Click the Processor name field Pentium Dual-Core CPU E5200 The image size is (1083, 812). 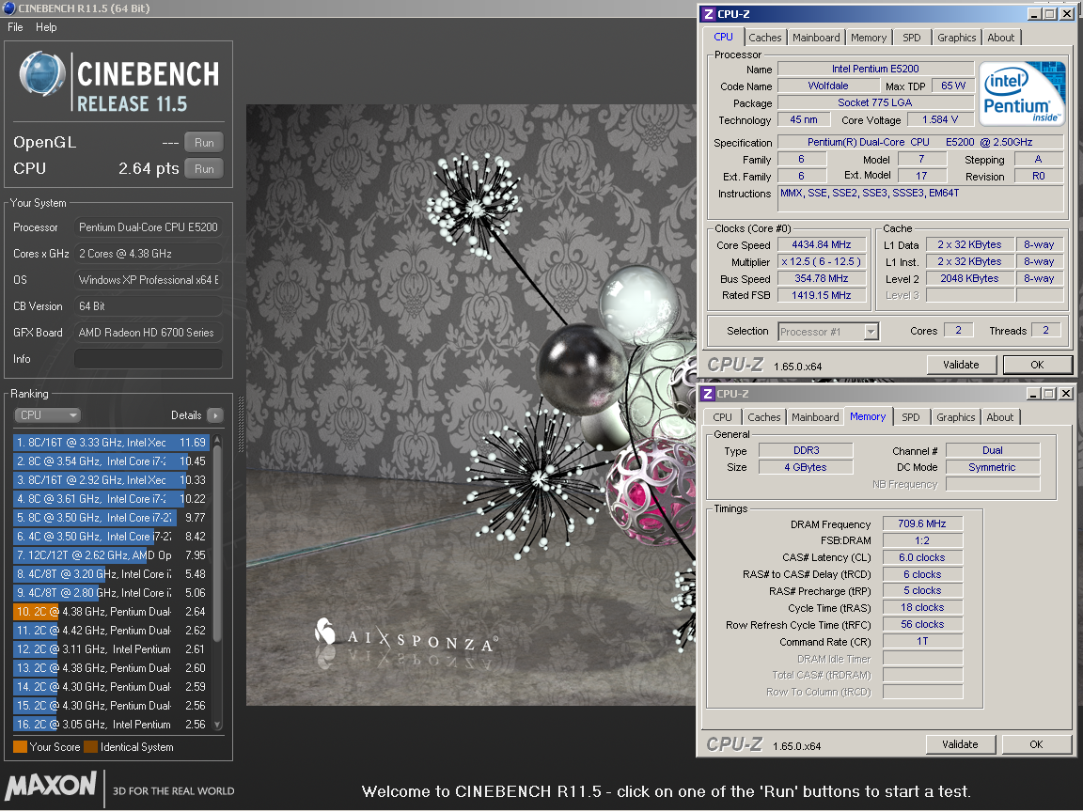coord(149,227)
